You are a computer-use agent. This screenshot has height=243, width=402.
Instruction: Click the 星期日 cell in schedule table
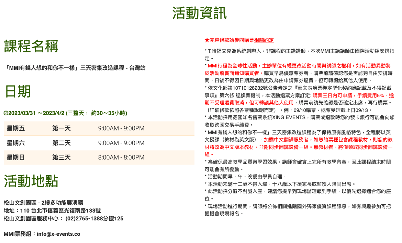[x=16, y=157]
